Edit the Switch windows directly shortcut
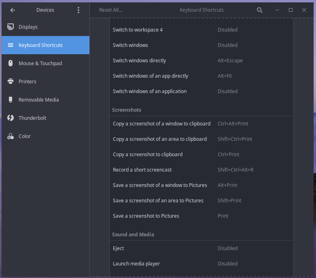This screenshot has width=316, height=278. [x=201, y=61]
